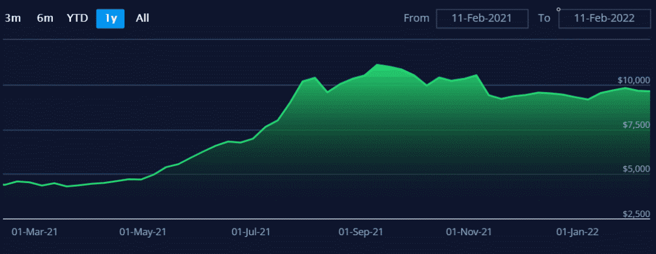Open the From date field 11-Feb-2021
656x254 pixels.
pos(482,18)
